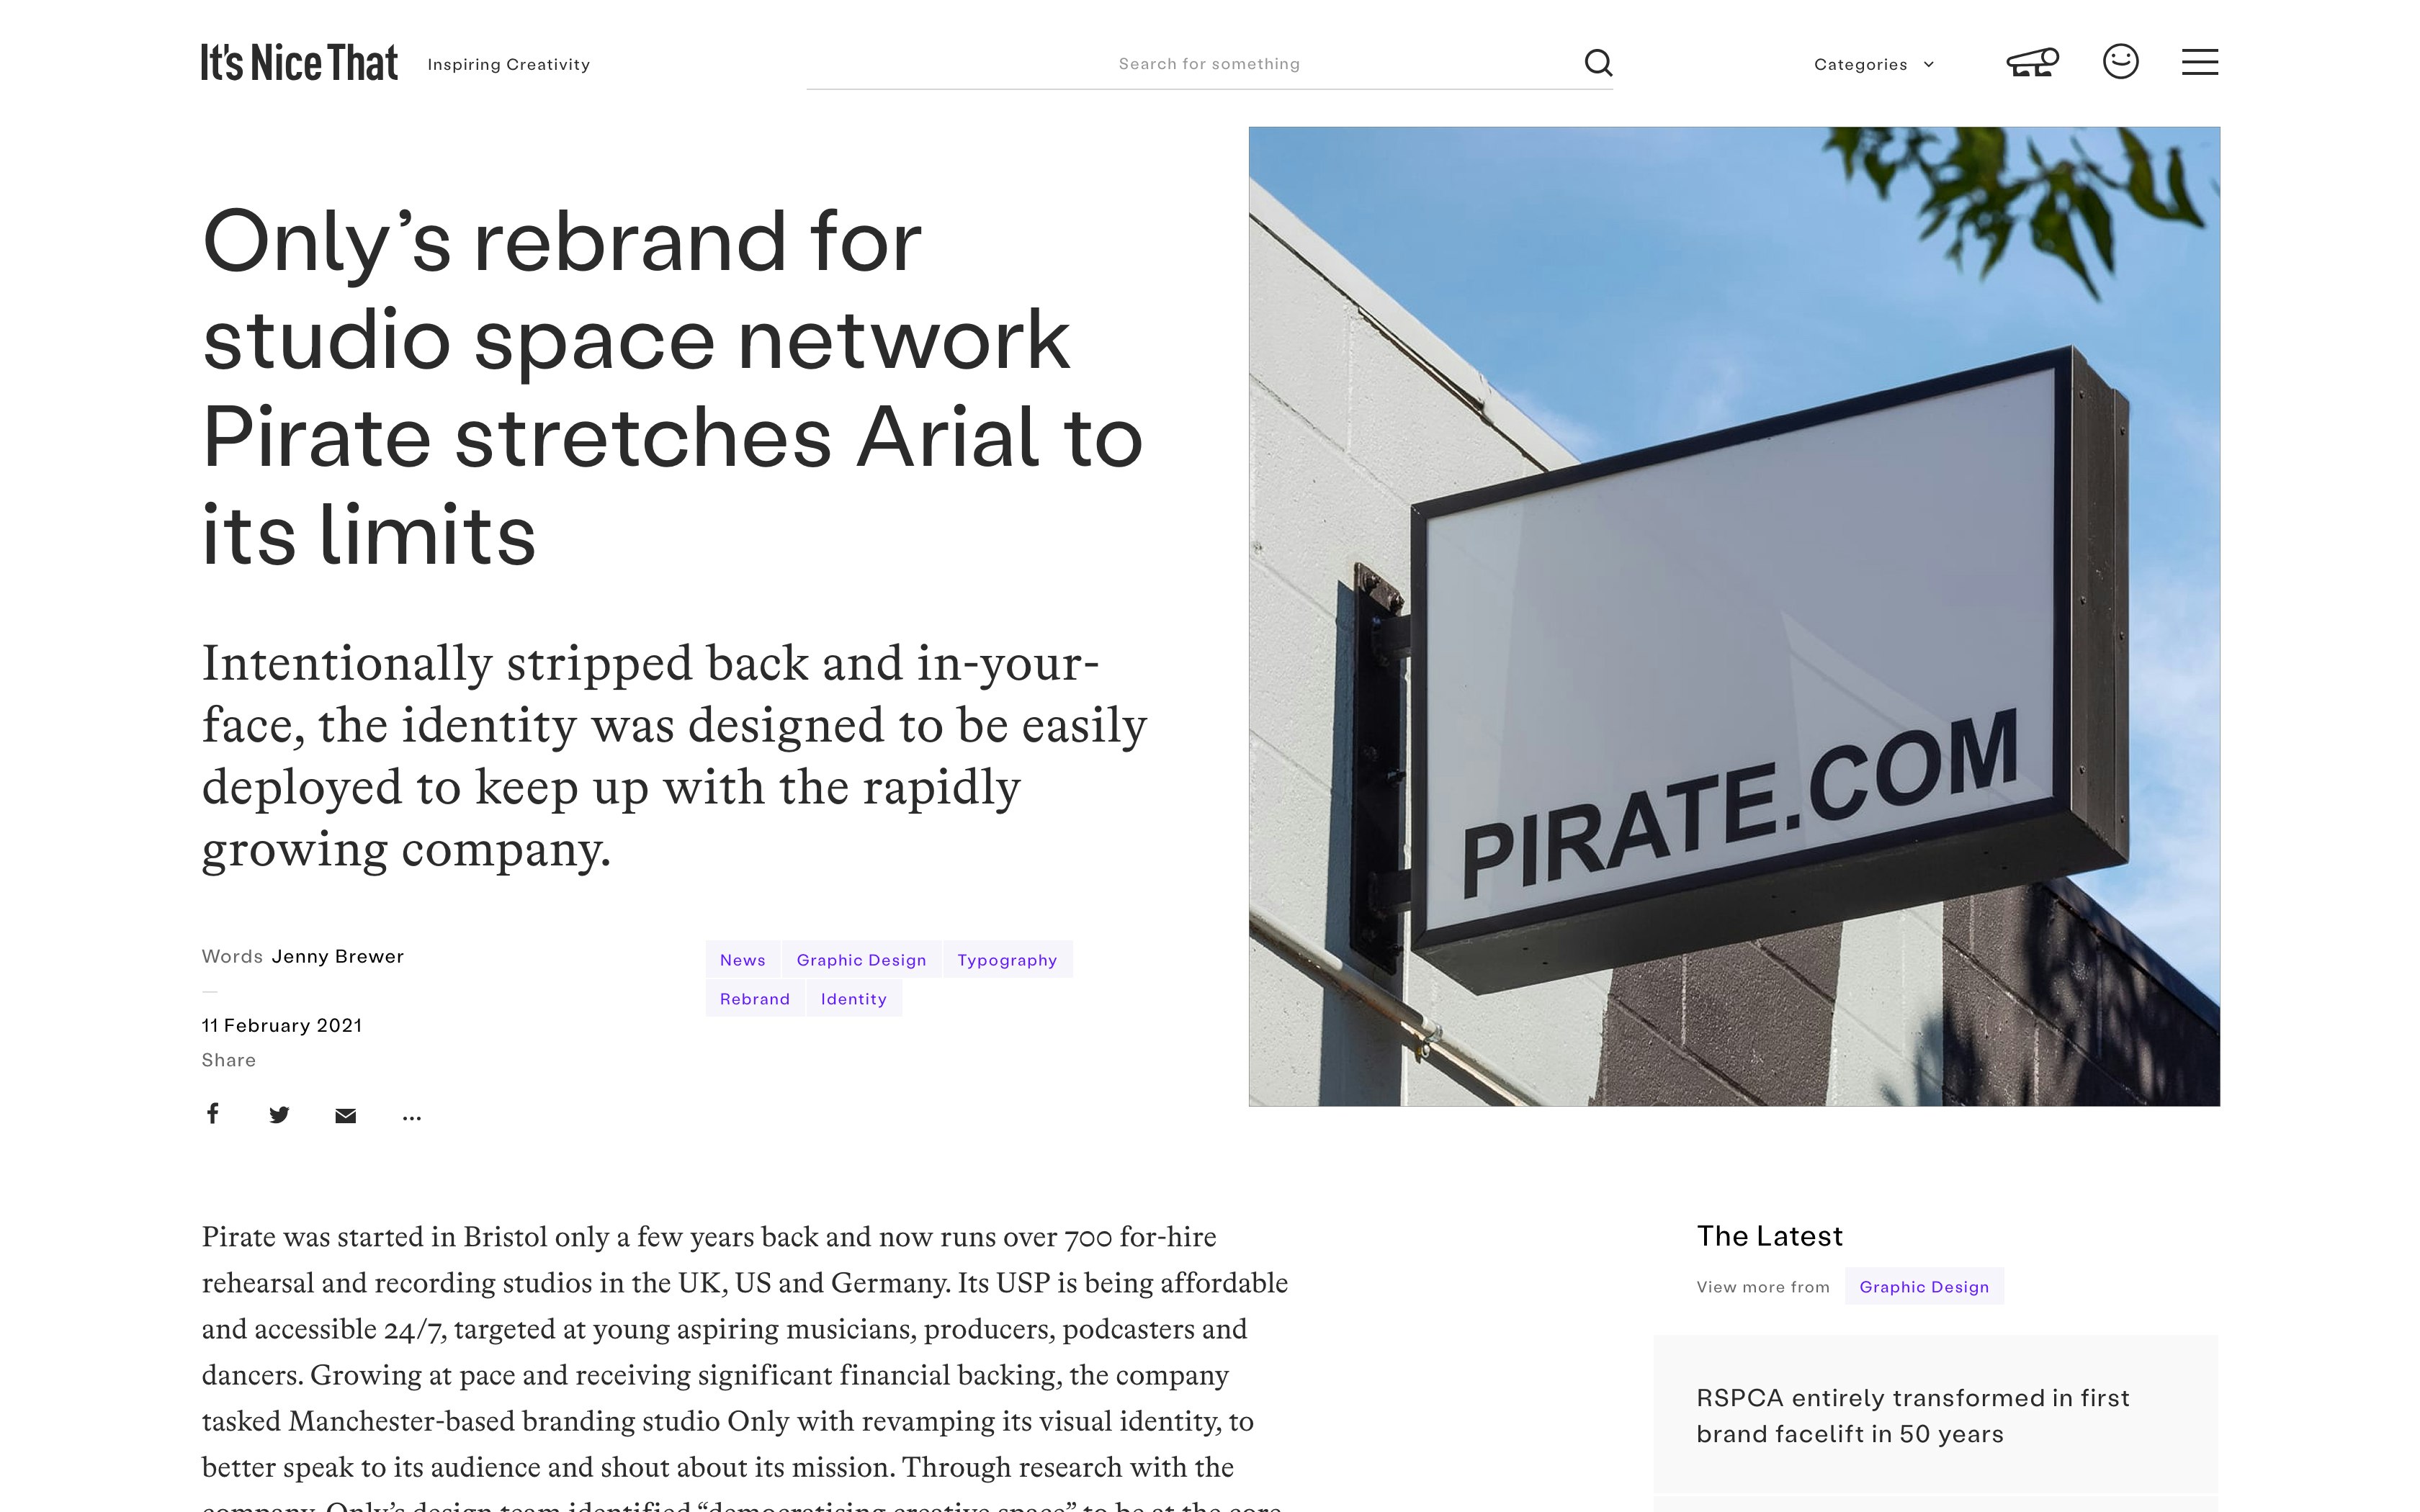Click the Categories chevron arrow
The width and height of the screenshot is (2420, 1512).
tap(1929, 65)
